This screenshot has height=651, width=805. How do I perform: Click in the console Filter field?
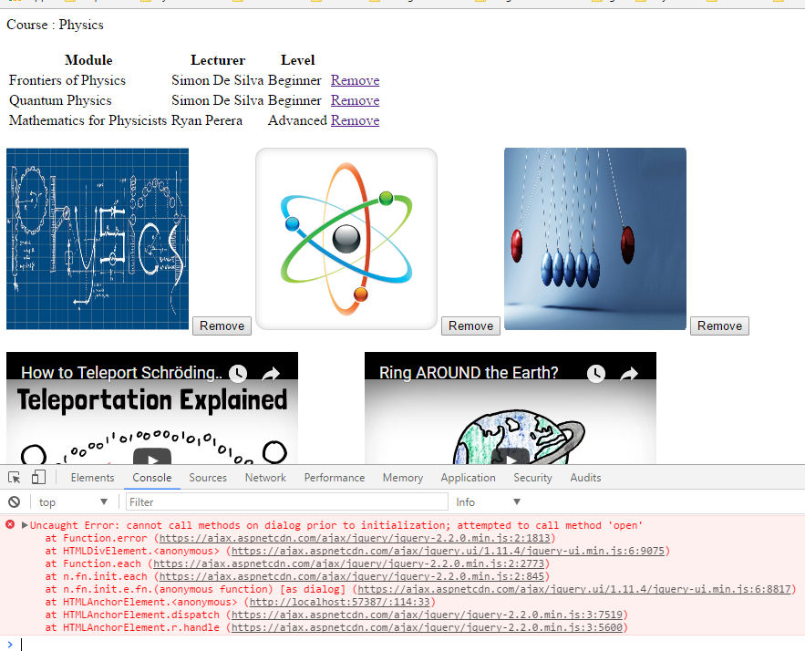pyautogui.click(x=287, y=502)
